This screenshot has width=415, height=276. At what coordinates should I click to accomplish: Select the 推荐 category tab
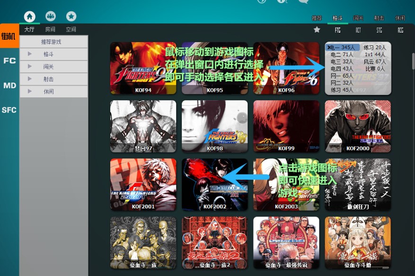point(317,18)
